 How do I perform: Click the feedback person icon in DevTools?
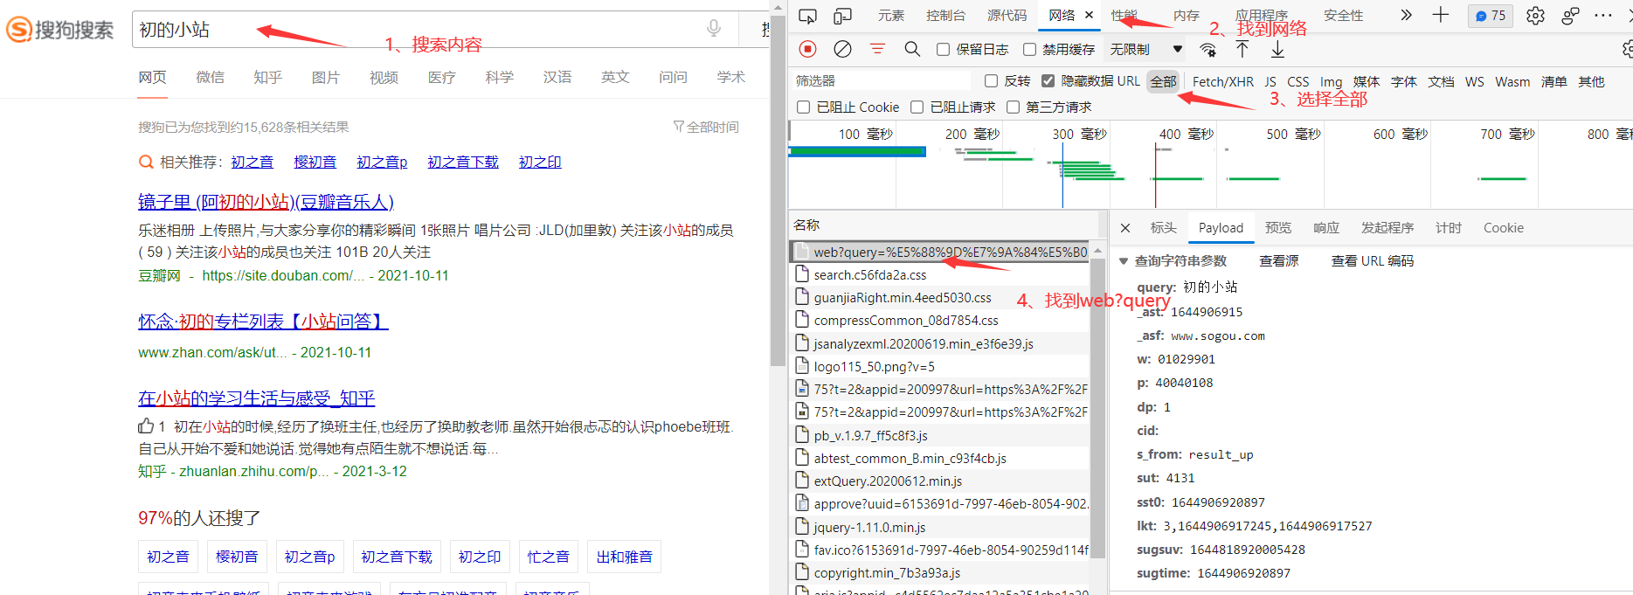1570,16
